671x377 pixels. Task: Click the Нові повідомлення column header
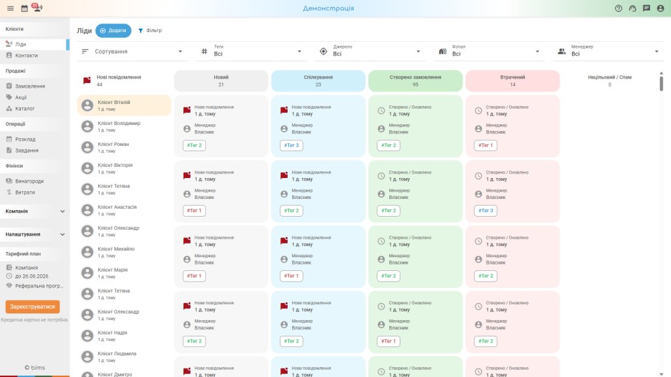point(124,81)
